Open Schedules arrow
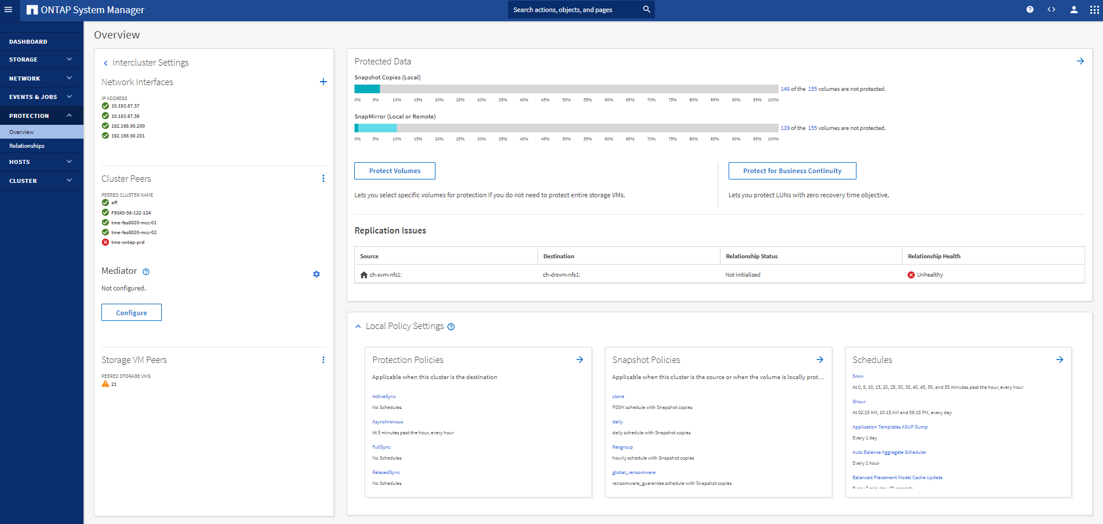1103x524 pixels. 1059,359
